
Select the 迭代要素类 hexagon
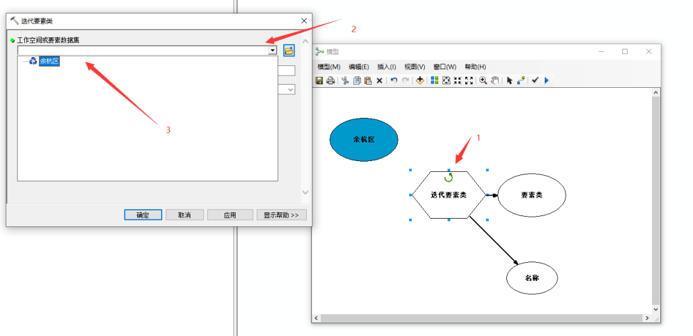[449, 195]
